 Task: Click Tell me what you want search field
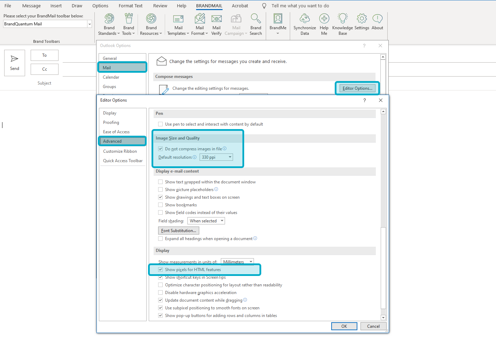click(300, 6)
